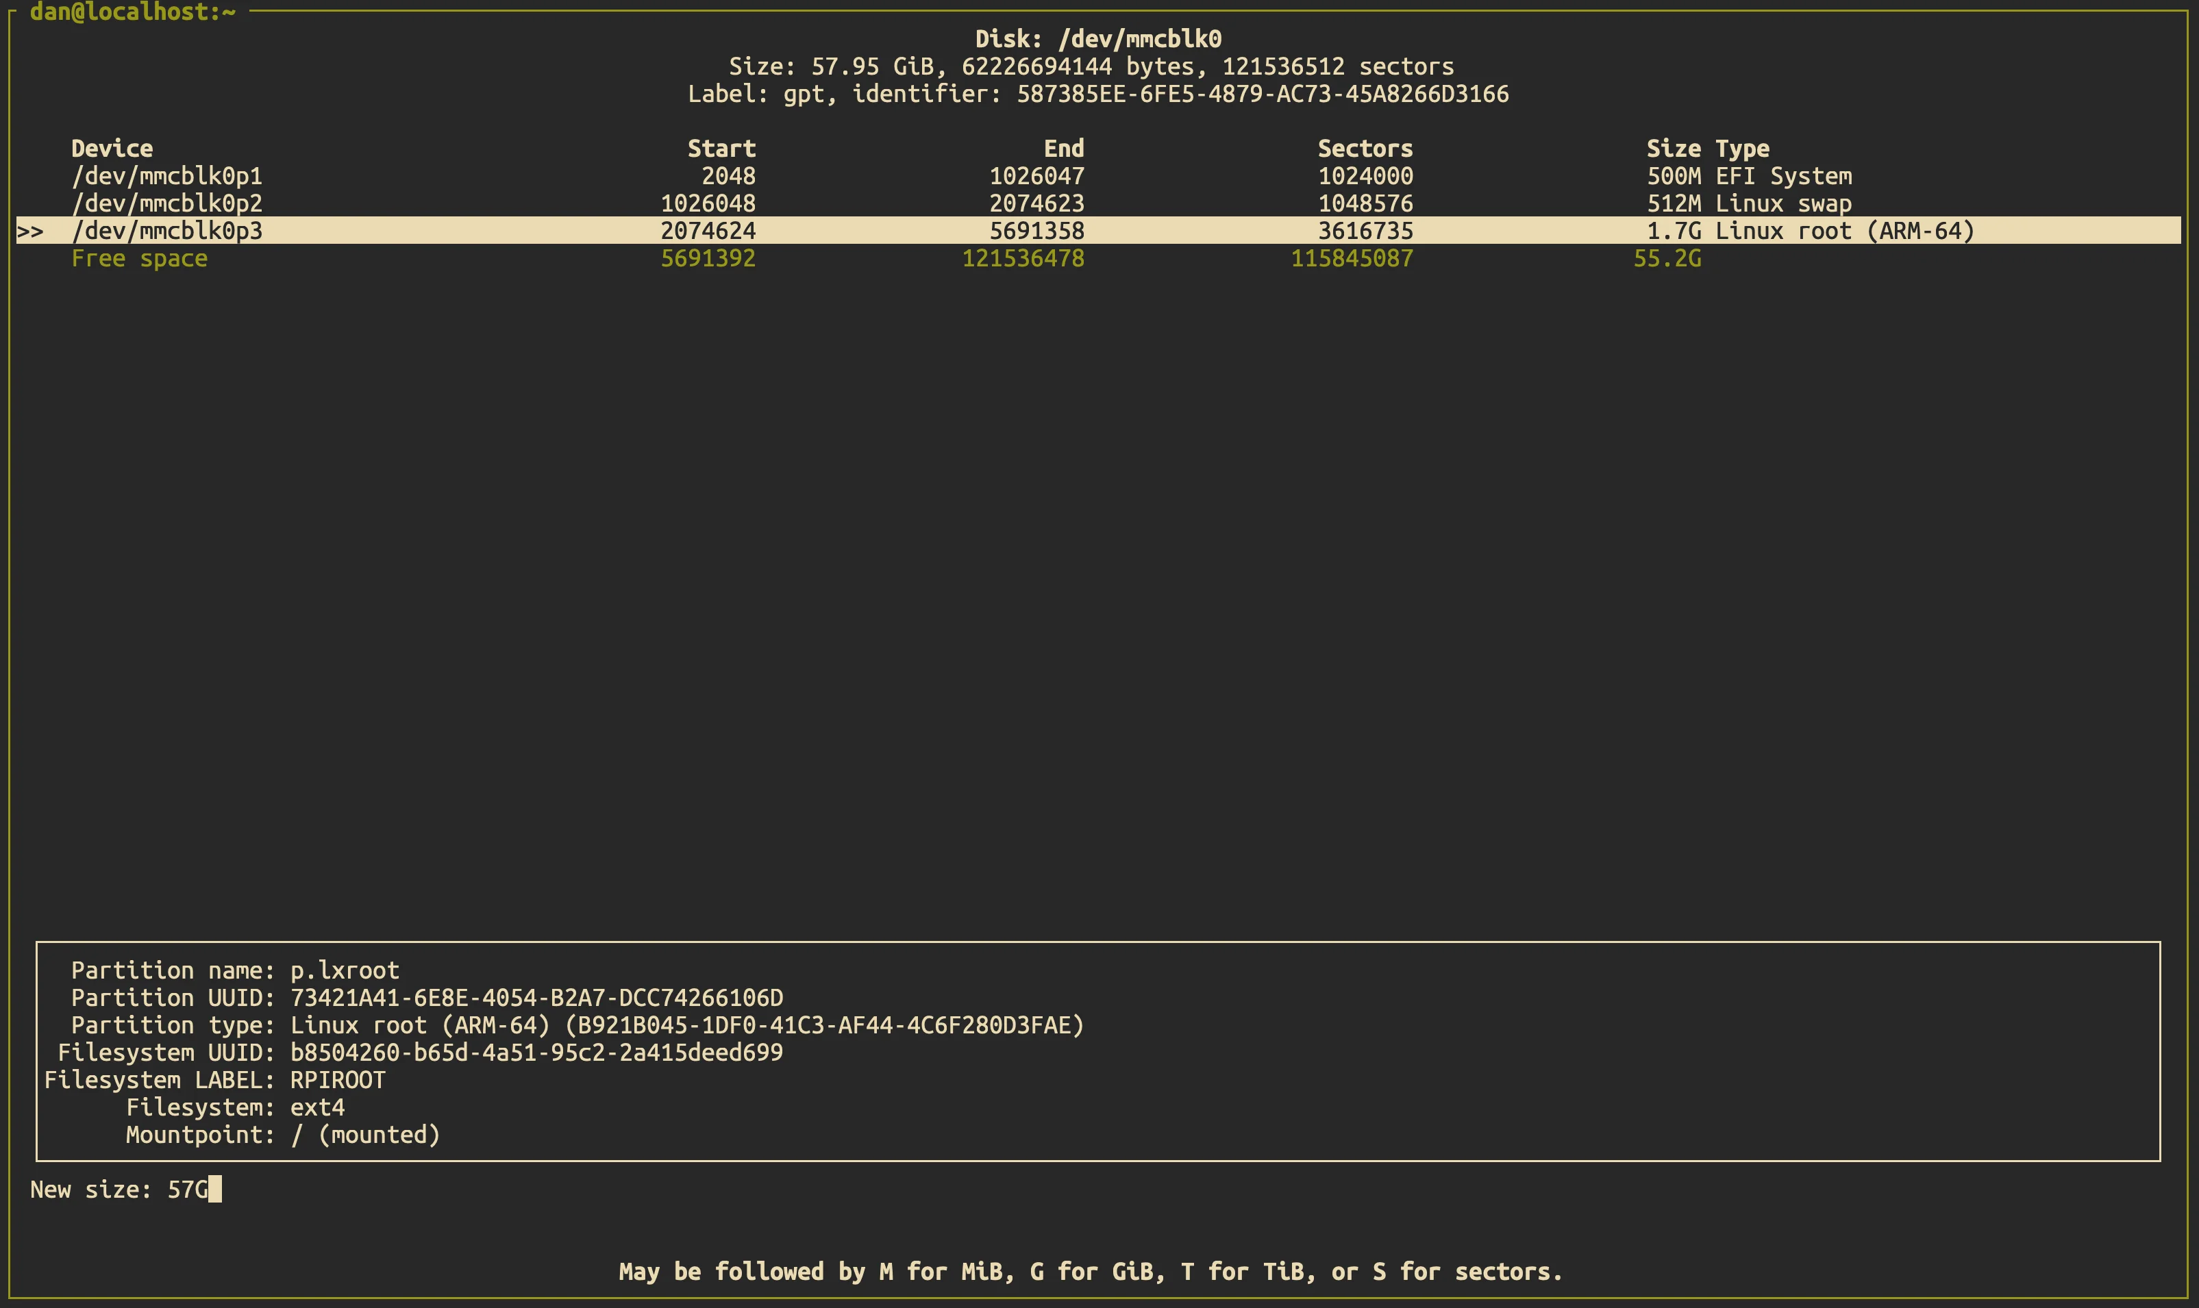Screen dimensions: 2199x1308
Task: Click the MiB GiB TiB hint text
Action: click(1090, 1271)
